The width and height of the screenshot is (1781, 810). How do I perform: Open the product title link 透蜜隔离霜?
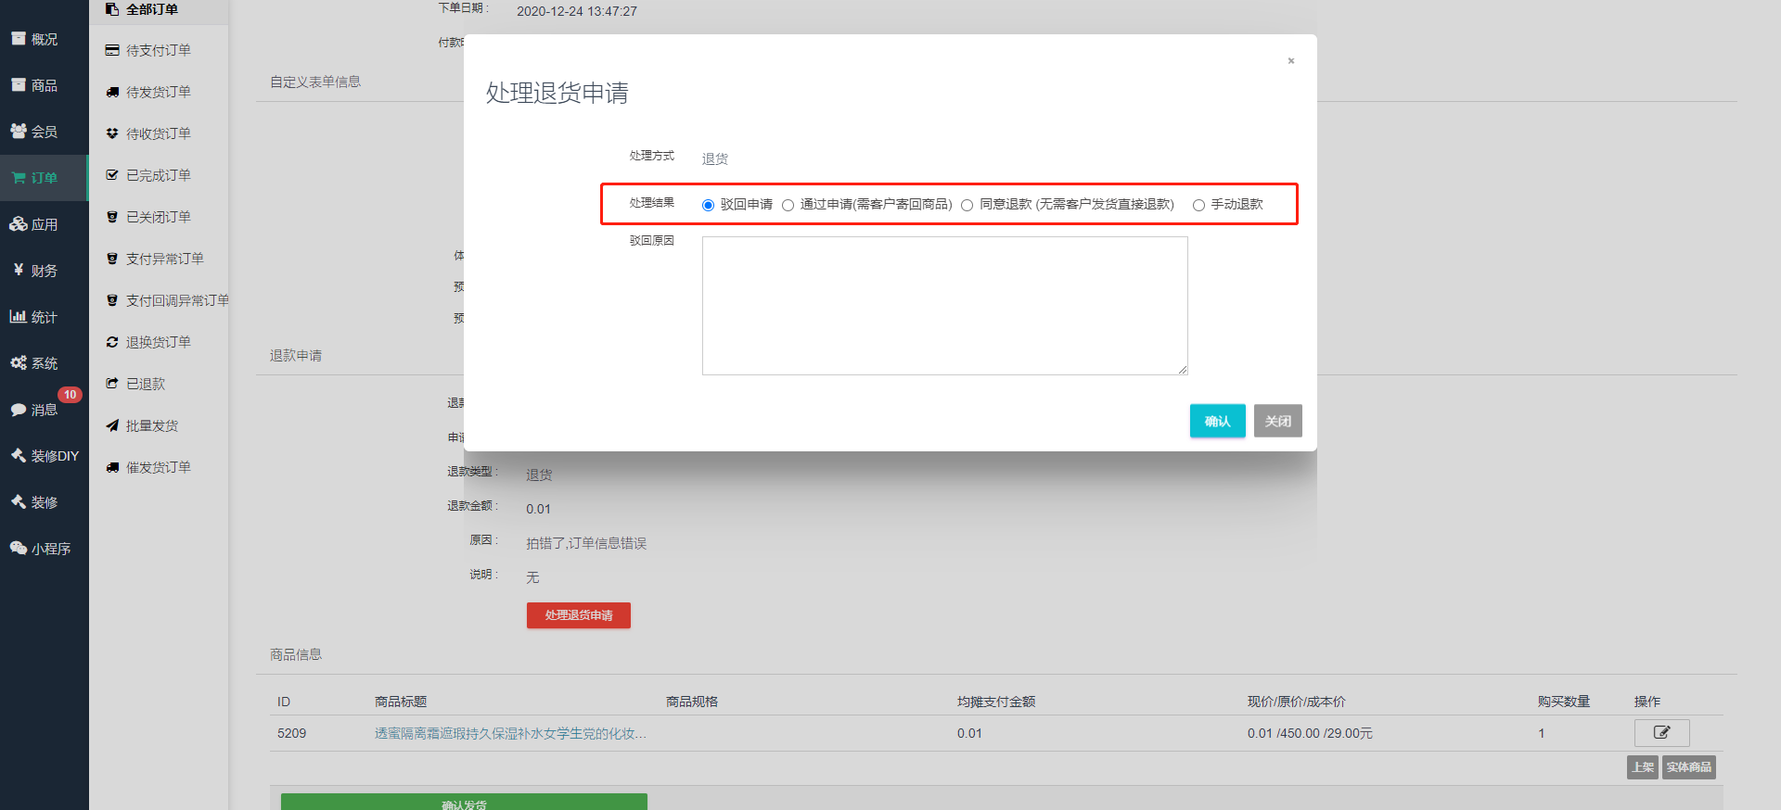(x=510, y=733)
